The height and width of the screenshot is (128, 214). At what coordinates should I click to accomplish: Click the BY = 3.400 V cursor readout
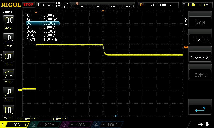(x=43, y=27)
